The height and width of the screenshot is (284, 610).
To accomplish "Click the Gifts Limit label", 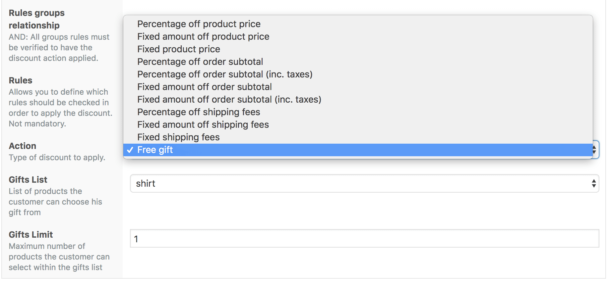I will [x=31, y=235].
